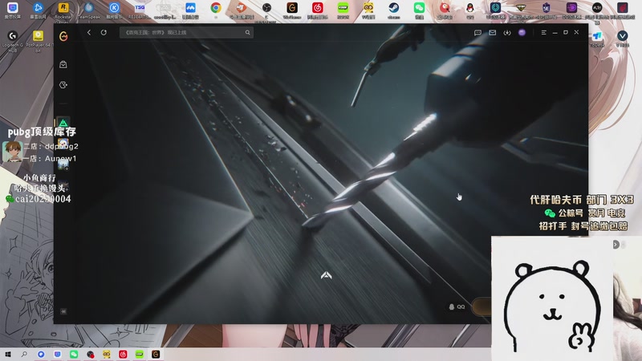Image resolution: width=642 pixels, height=361 pixels.
Task: Click the magnifier icon in search bar
Action: (x=247, y=32)
